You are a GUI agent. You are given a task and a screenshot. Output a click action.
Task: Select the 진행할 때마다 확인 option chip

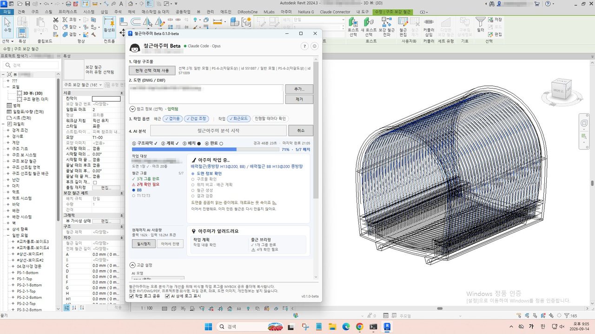tap(270, 119)
